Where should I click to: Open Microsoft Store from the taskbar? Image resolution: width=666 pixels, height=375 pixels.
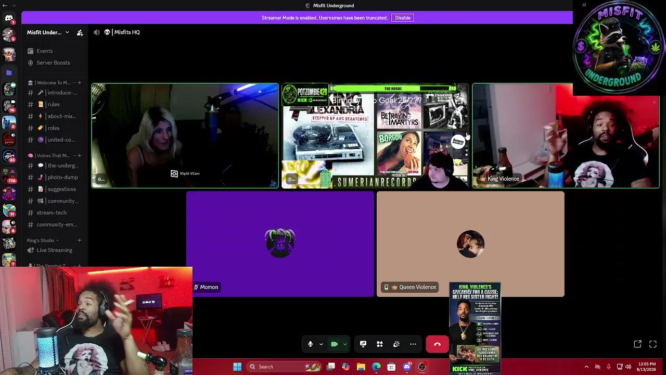tap(391, 367)
